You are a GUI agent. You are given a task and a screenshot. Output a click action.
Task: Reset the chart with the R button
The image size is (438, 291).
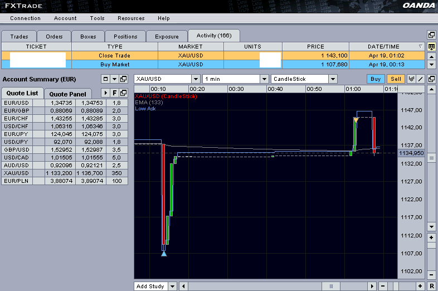point(431,286)
